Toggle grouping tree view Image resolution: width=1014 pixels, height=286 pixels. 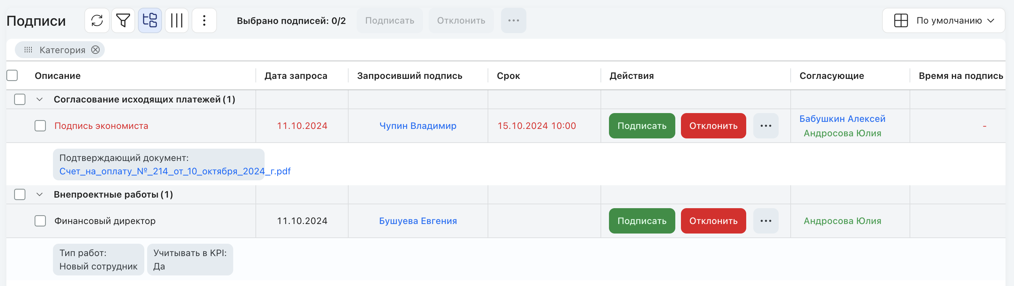150,20
